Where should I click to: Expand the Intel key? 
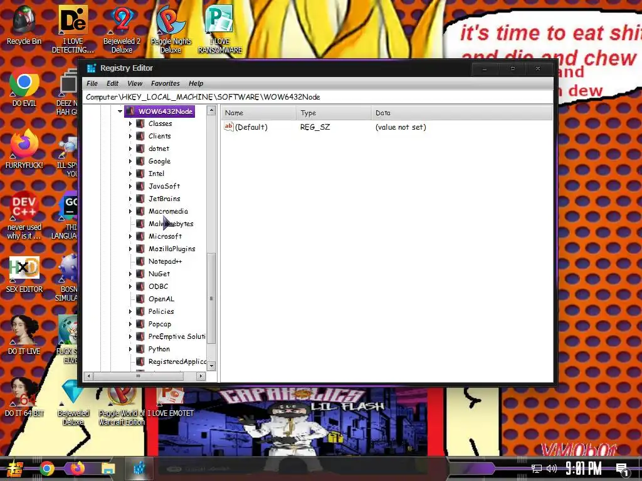click(130, 174)
